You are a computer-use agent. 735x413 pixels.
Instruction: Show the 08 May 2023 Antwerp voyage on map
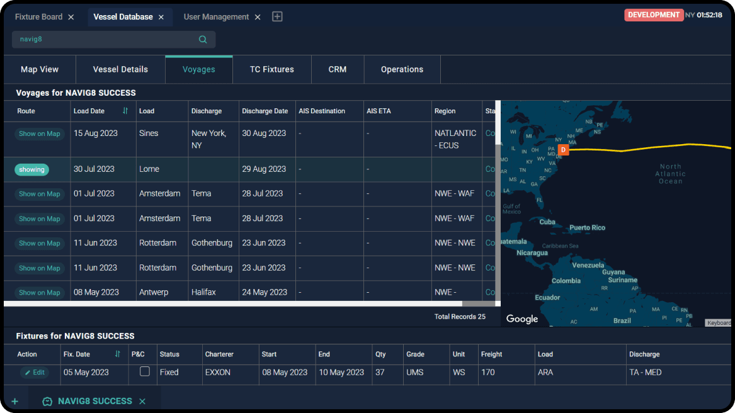pos(40,293)
